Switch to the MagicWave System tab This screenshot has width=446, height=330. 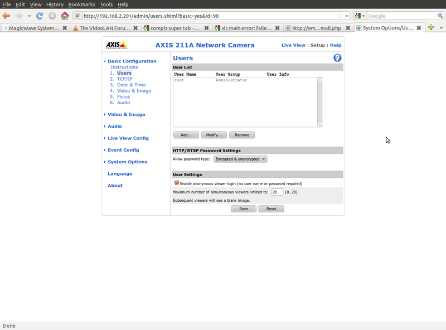tap(35, 28)
